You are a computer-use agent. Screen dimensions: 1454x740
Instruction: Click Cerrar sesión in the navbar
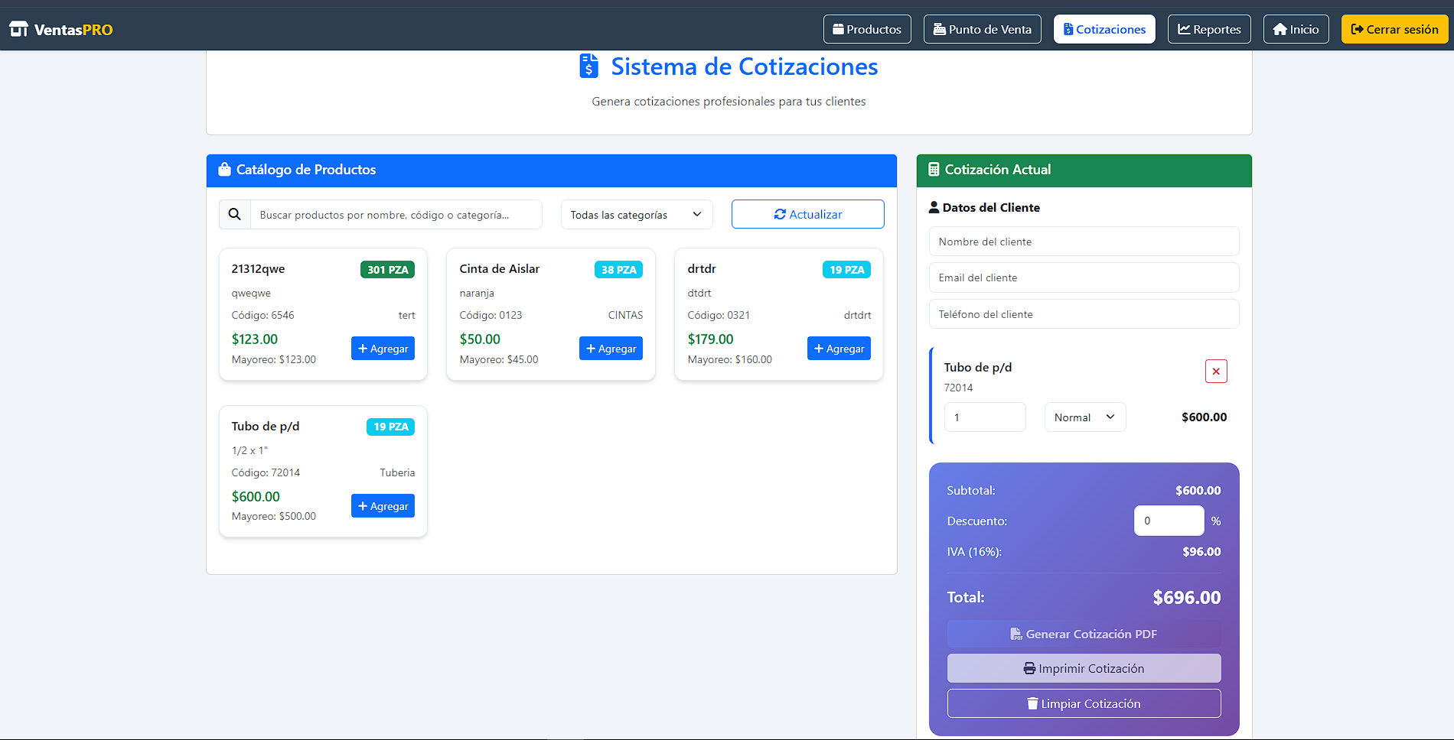pos(1394,28)
